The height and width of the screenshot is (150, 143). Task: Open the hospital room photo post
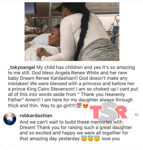coord(72,32)
